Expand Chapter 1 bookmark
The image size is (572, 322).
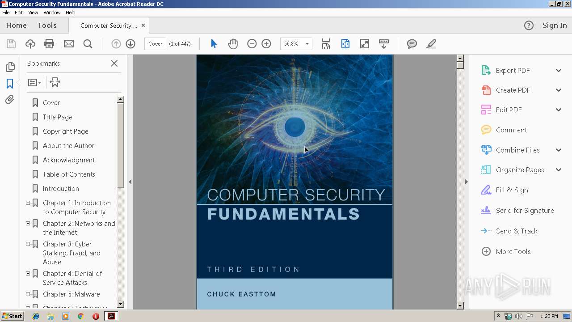point(28,203)
